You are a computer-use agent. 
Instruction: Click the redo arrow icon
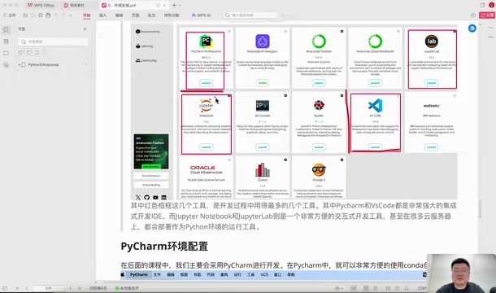coord(63,15)
